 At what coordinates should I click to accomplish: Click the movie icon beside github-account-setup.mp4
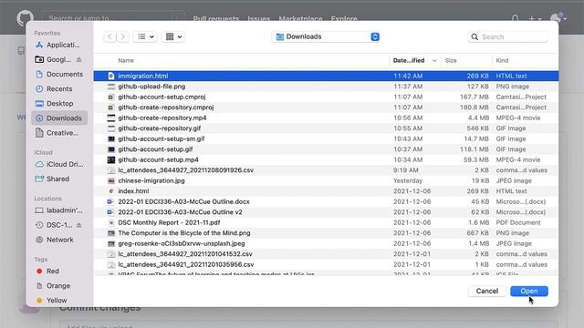coord(111,159)
